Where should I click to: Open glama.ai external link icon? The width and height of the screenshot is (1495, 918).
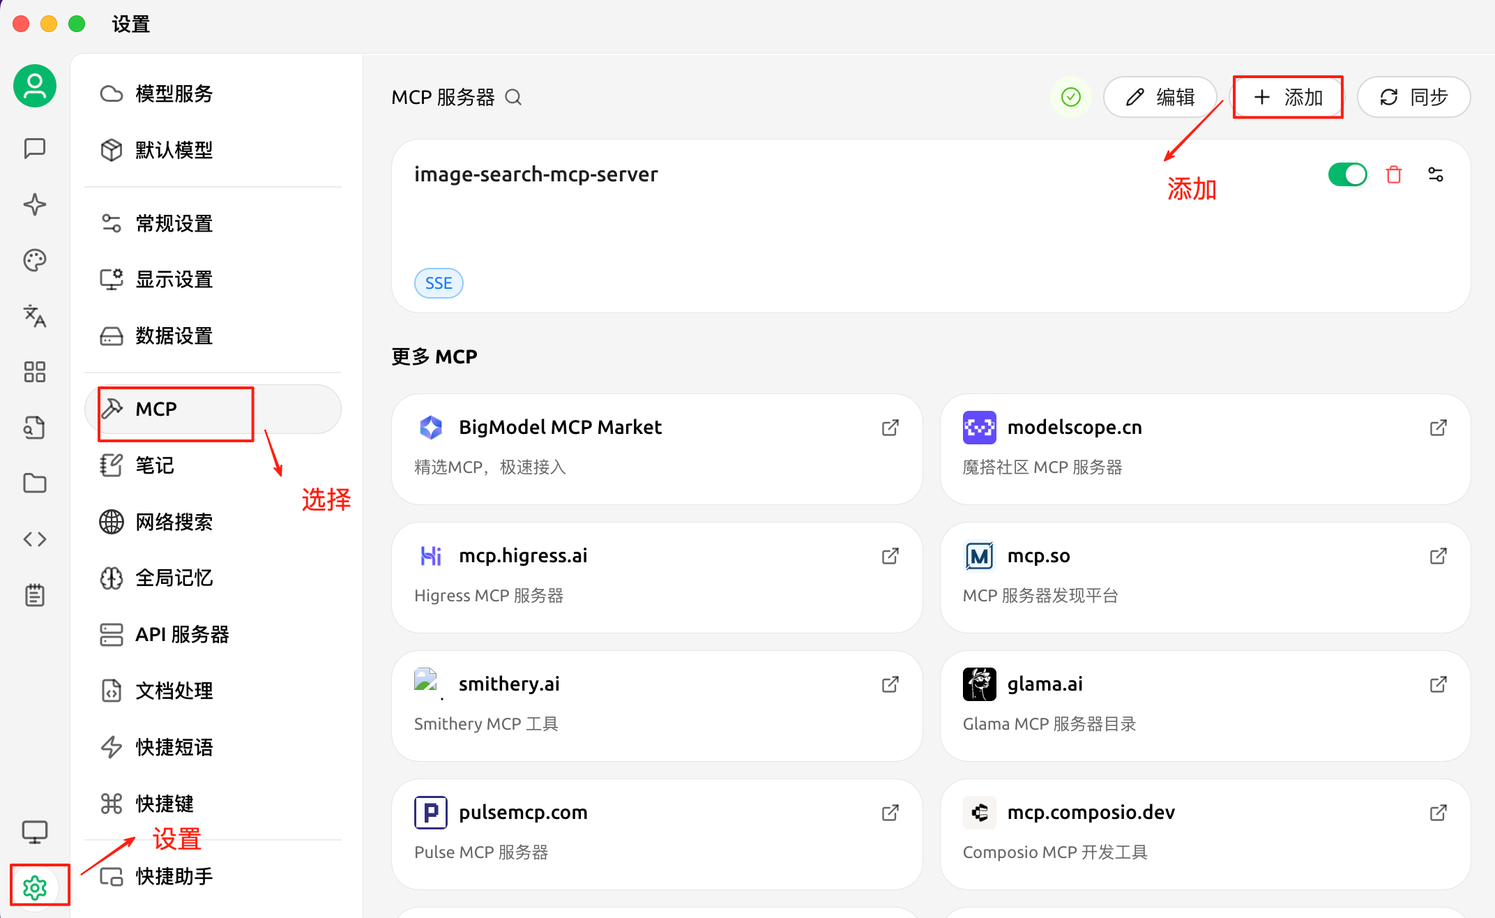coord(1439,684)
